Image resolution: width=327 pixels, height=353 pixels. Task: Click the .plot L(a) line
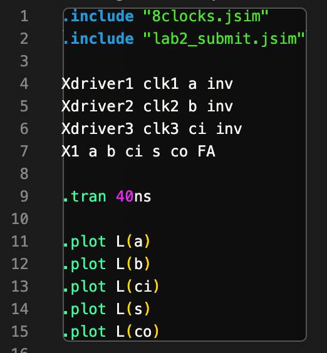click(106, 242)
